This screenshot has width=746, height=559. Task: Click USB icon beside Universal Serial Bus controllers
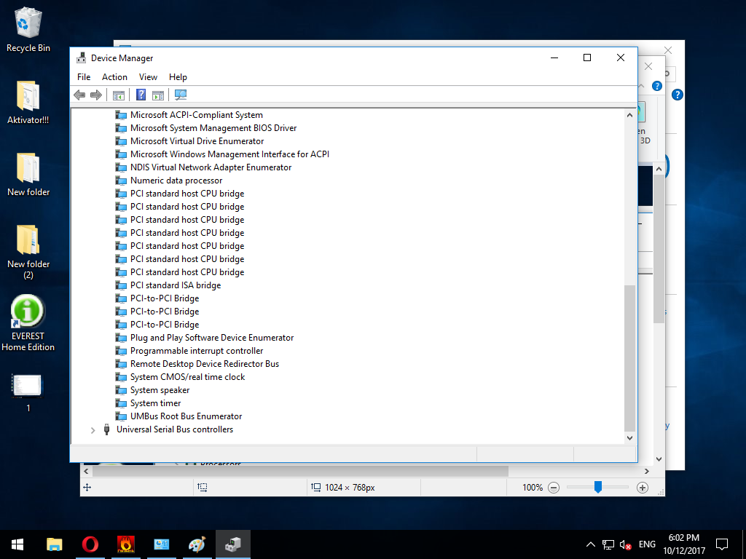(106, 429)
